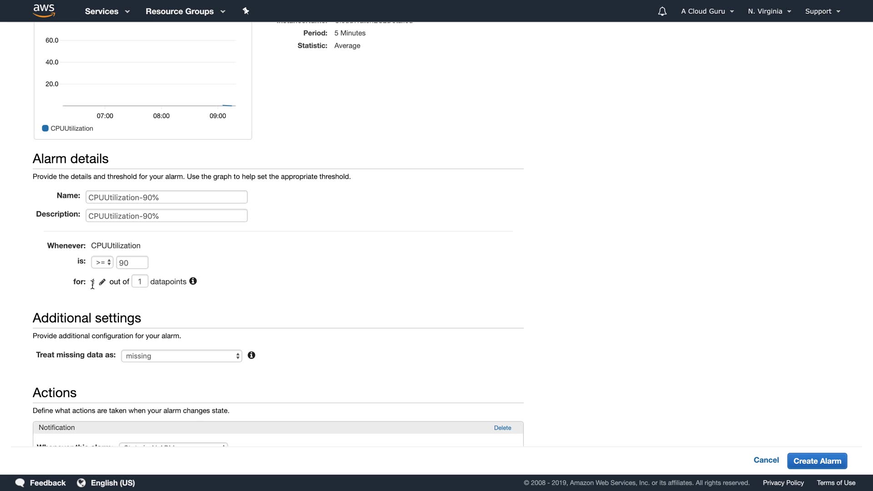Click the Cancel link
873x491 pixels.
(766, 460)
